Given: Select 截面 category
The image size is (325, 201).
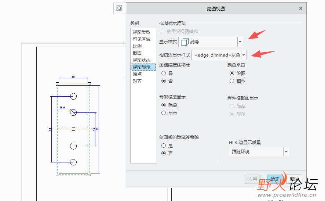Looking at the screenshot, I should click(x=137, y=53).
